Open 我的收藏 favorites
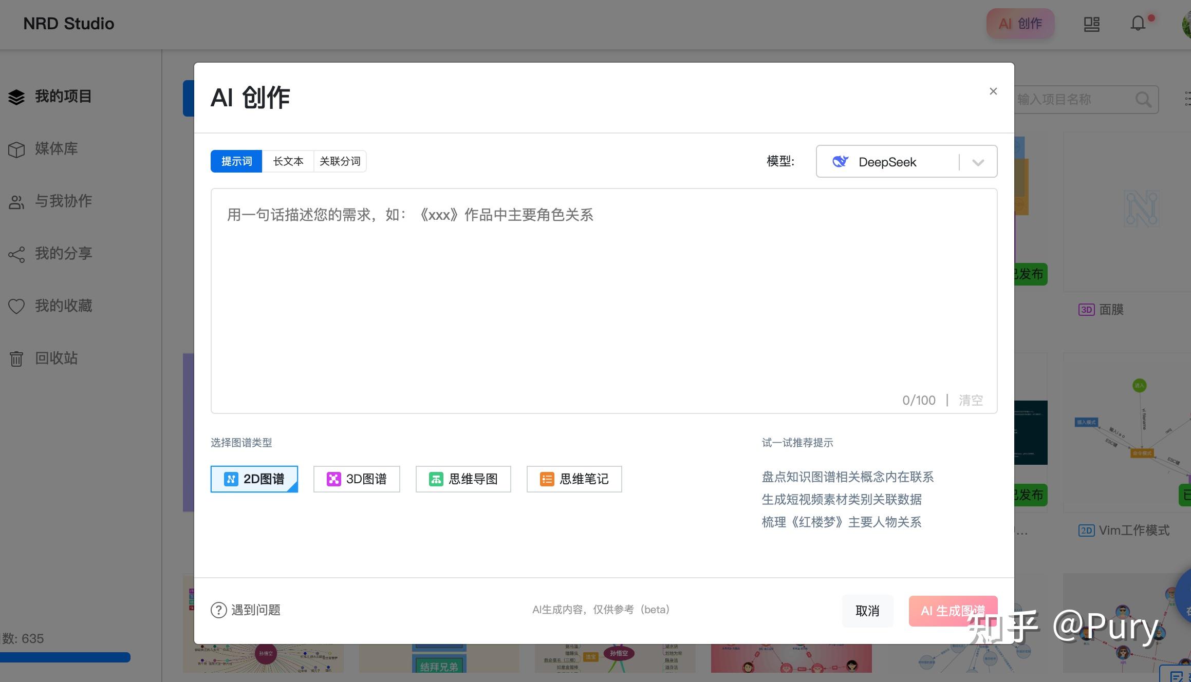Image resolution: width=1191 pixels, height=682 pixels. coord(63,306)
